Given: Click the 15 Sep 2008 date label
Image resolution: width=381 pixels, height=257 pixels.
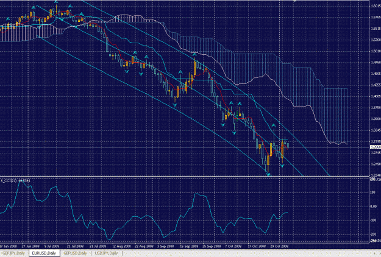Looking at the screenshot, I should [189, 246].
